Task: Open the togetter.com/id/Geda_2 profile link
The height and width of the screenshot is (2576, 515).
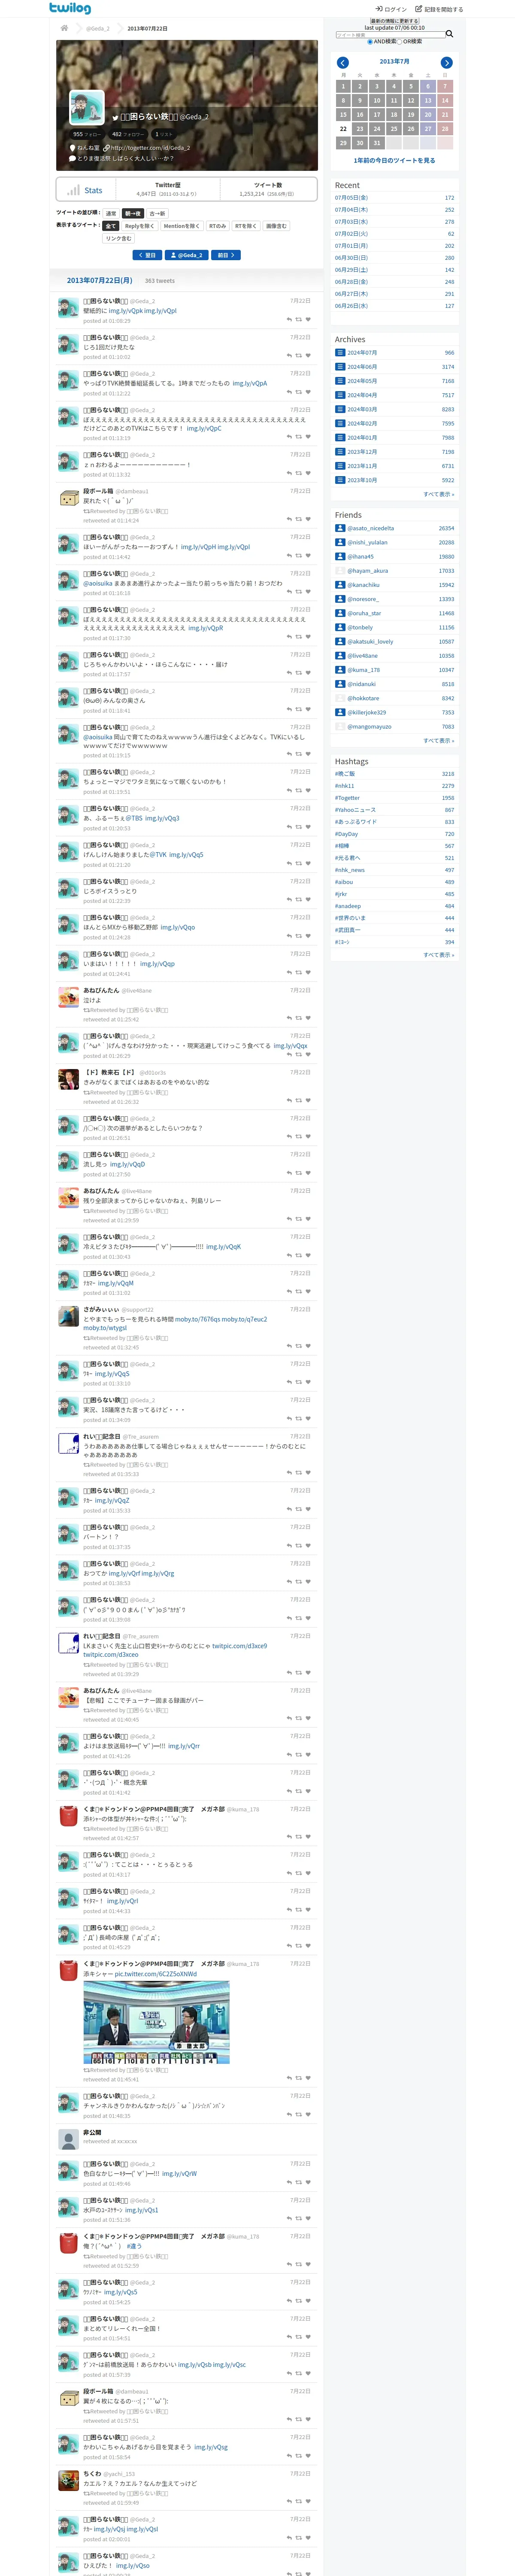Action: (x=150, y=148)
